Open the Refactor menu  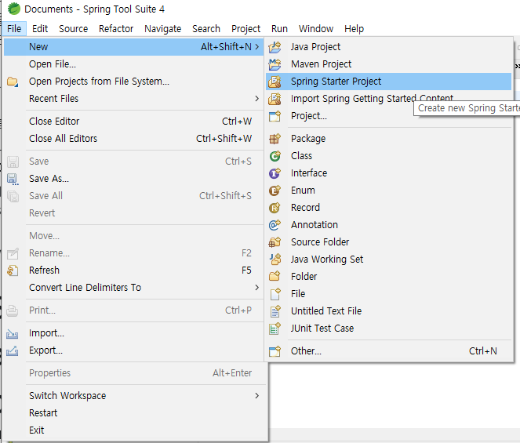pyautogui.click(x=116, y=29)
